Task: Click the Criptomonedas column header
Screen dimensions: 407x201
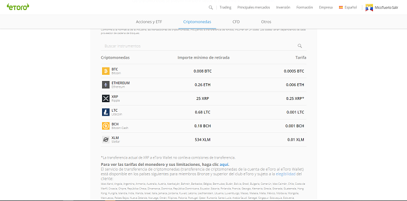Action: coord(115,58)
